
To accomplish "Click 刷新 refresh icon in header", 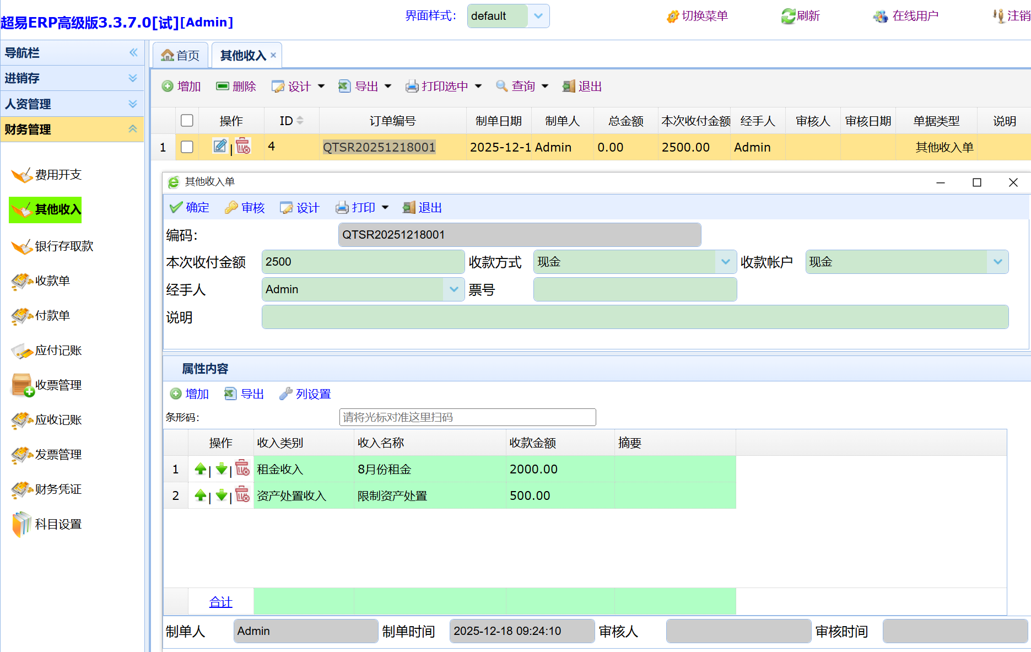I will (x=788, y=16).
